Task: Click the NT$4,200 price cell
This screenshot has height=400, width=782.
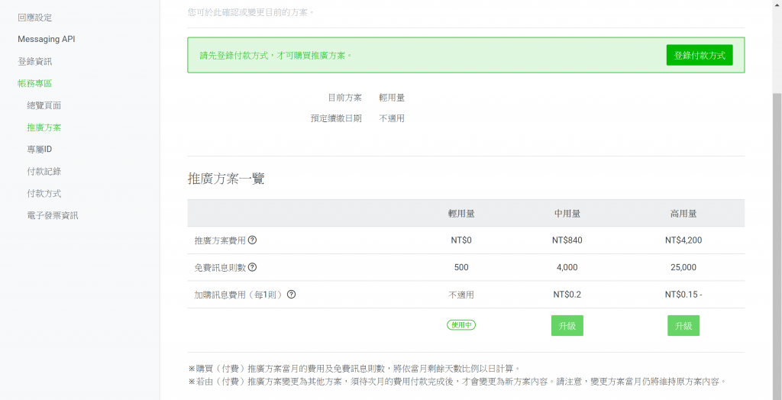Action: (x=683, y=240)
